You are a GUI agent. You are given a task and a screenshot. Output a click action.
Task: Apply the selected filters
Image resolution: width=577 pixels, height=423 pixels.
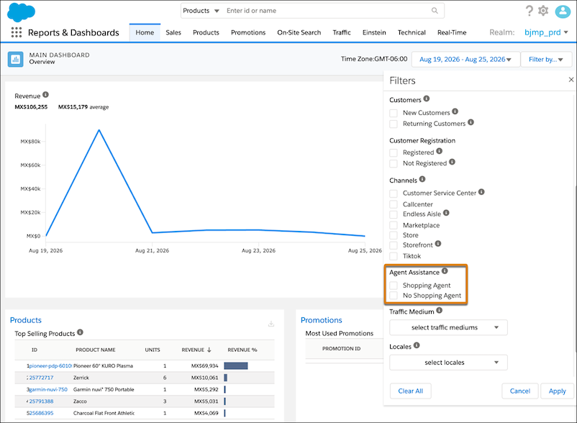557,391
